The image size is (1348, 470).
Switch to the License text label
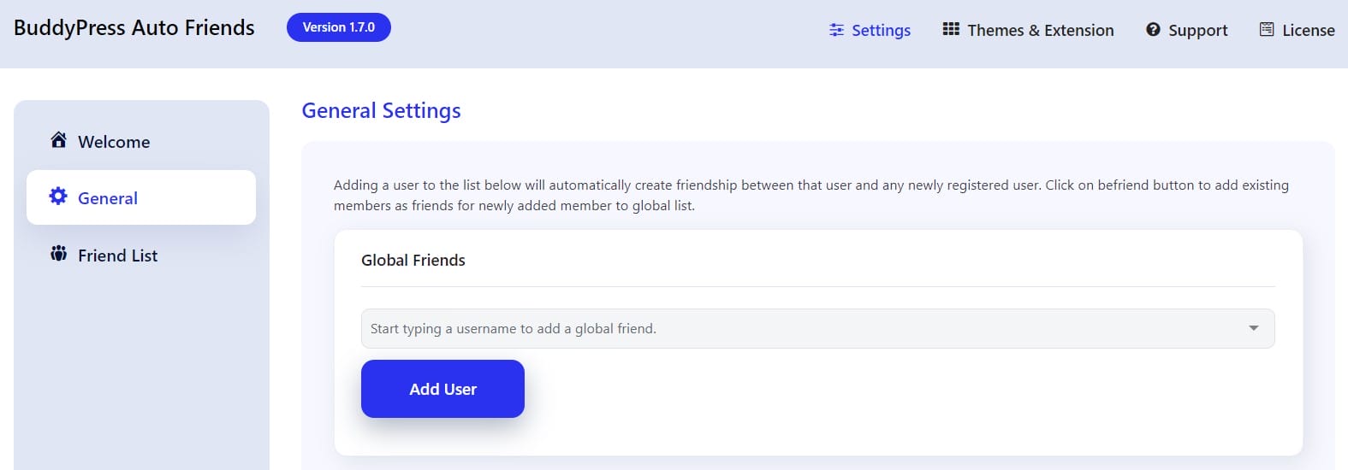coord(1308,31)
